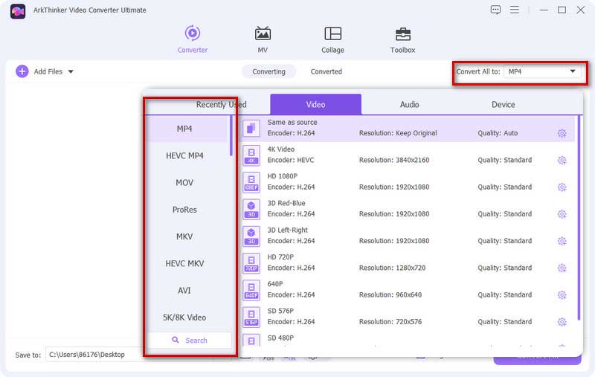Screen dimensions: 595x377
Task: Select the SD 480P preset icon
Action: (x=251, y=341)
